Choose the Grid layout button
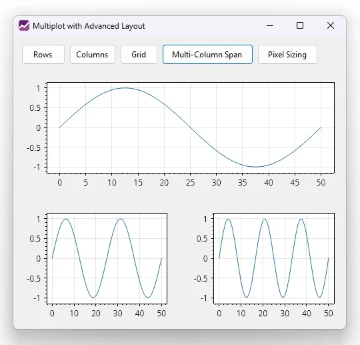 139,55
